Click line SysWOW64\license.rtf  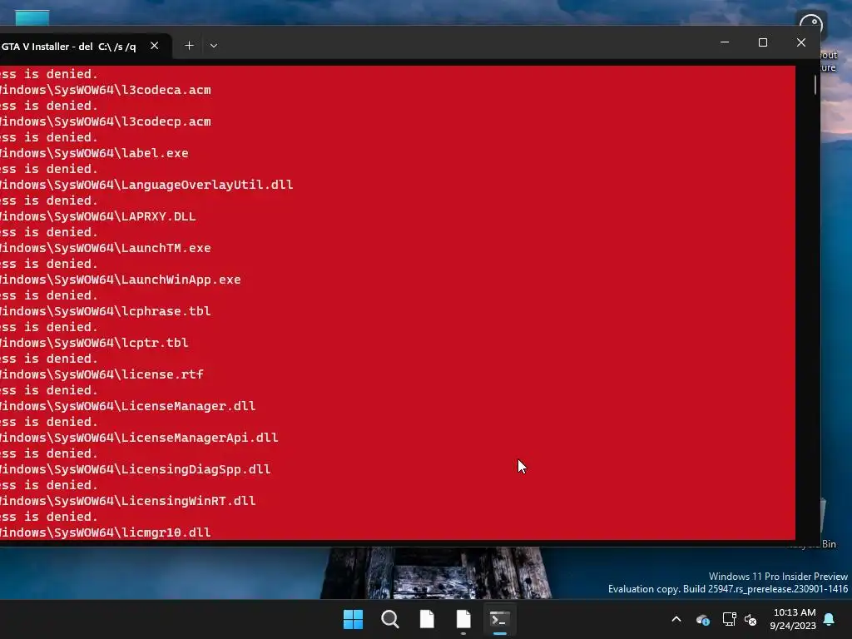[102, 374]
